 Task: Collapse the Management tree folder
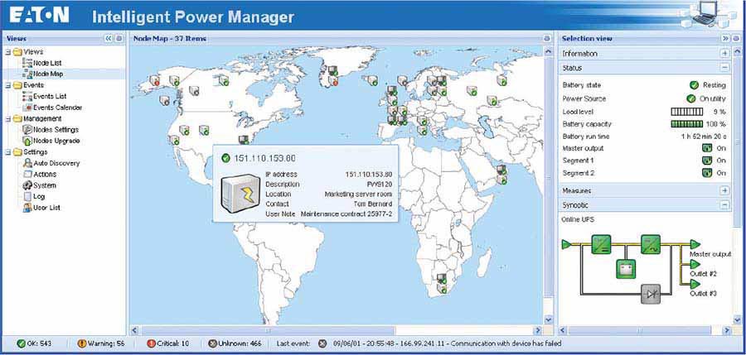(x=7, y=118)
